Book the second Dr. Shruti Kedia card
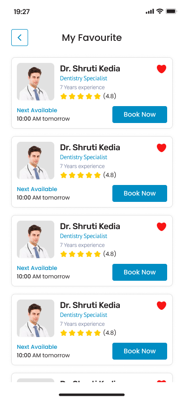The width and height of the screenshot is (184, 400). (140, 193)
